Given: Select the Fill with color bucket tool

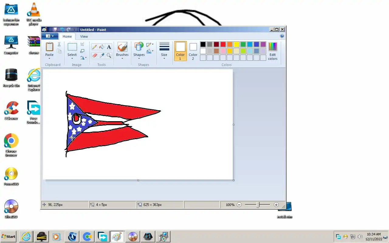Looking at the screenshot, I should 102,47.
